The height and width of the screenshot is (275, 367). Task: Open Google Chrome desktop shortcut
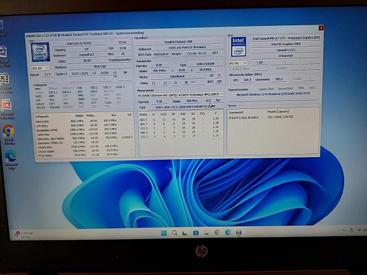tap(8, 131)
